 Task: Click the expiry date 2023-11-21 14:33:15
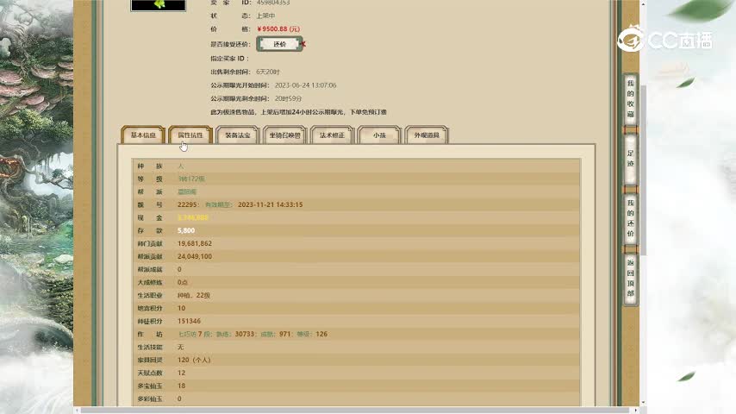(271, 205)
